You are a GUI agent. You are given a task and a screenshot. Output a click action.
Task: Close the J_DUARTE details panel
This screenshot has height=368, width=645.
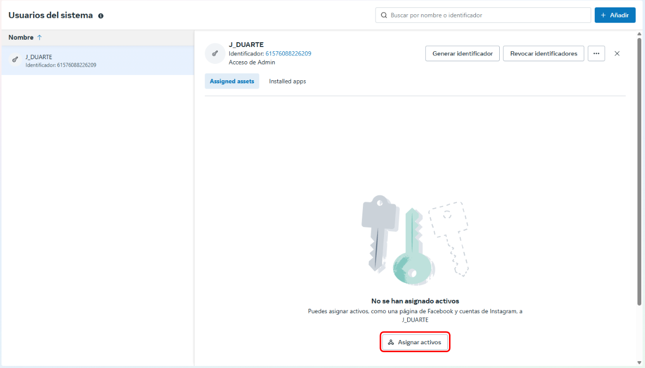click(617, 53)
